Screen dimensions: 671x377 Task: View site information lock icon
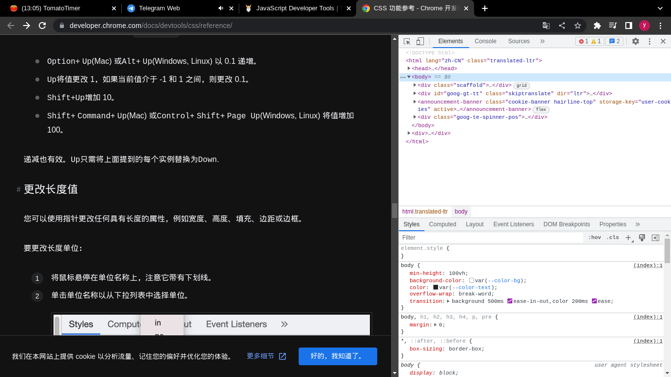pyautogui.click(x=62, y=26)
